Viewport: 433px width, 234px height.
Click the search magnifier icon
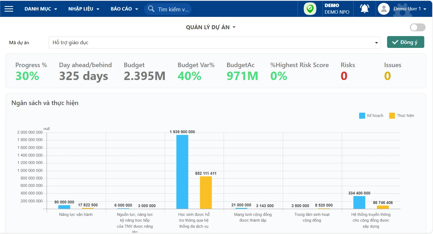[151, 9]
